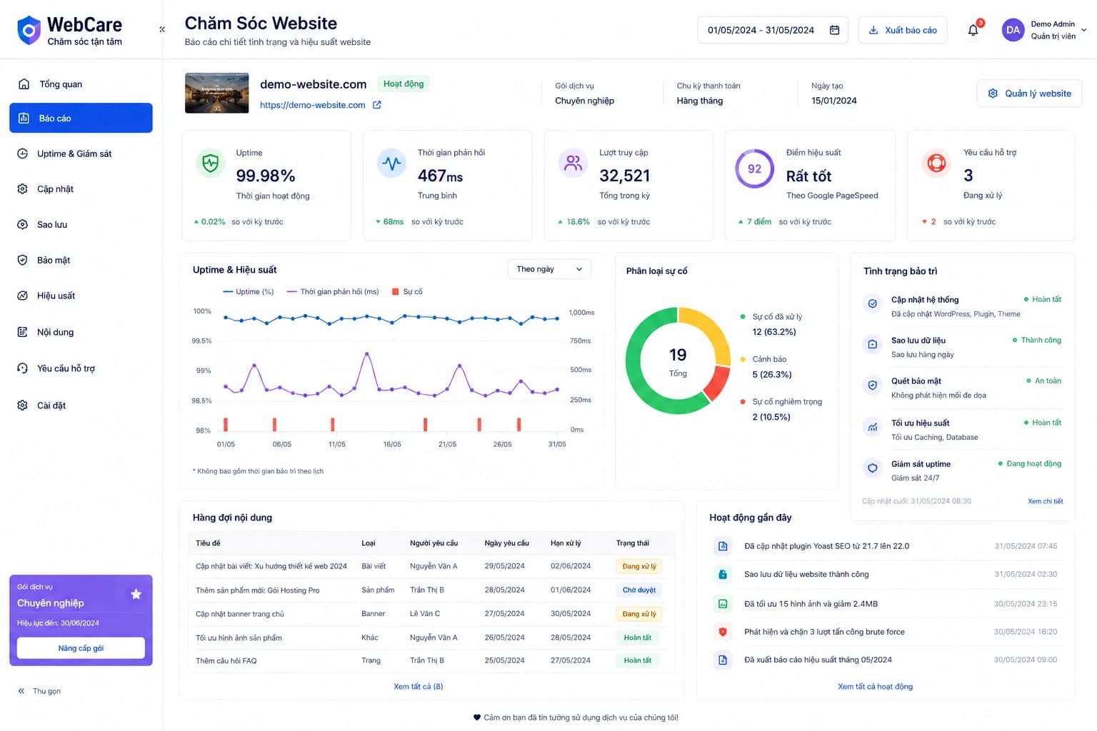Click the WebCare shield logo
1097x731 pixels.
pyautogui.click(x=29, y=30)
